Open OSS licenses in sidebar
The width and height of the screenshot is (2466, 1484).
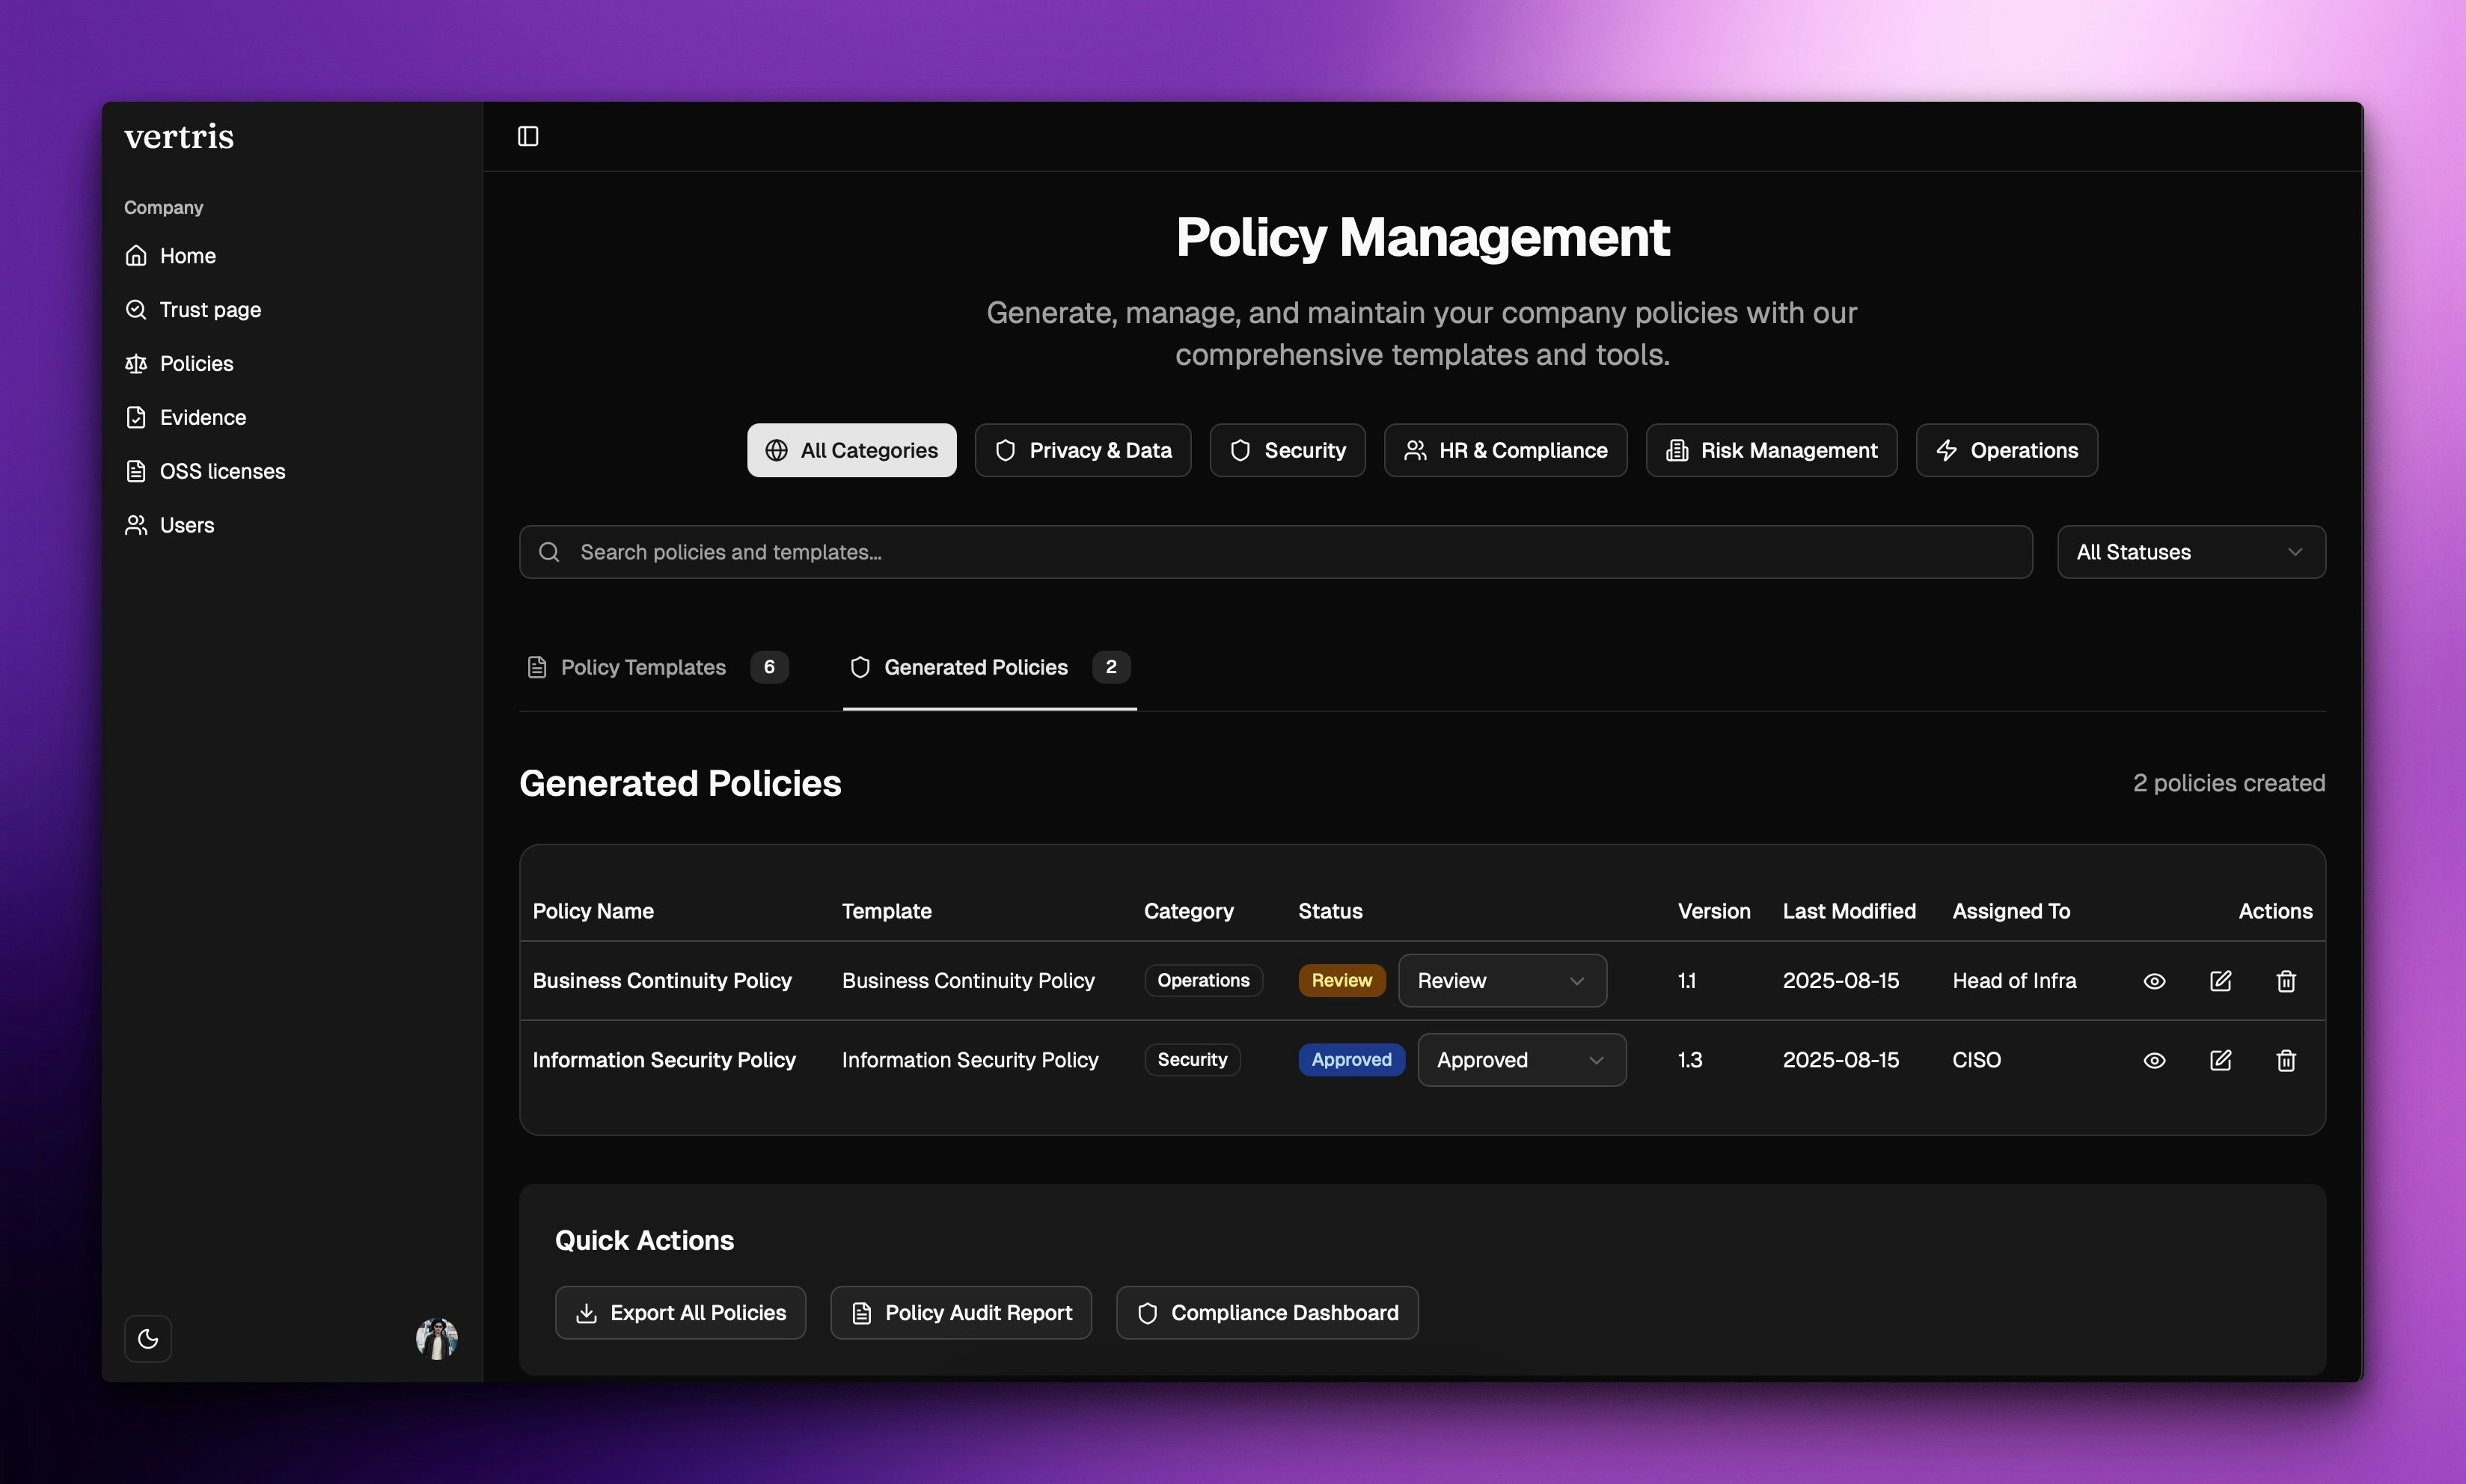(x=205, y=472)
